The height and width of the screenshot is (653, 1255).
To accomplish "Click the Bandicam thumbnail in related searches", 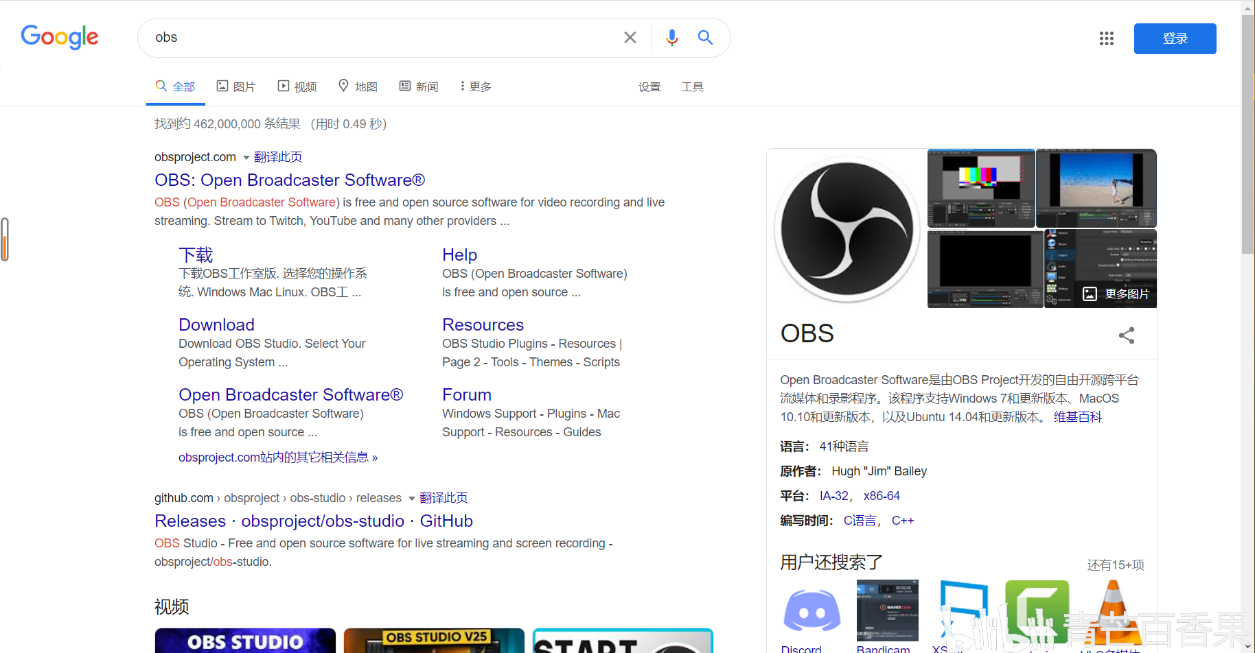I will [x=887, y=610].
